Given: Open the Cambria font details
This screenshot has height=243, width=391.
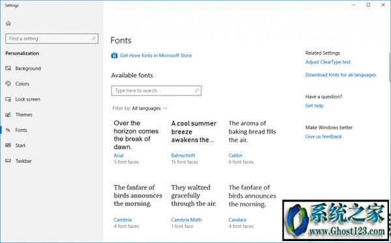Looking at the screenshot, I should point(123,220).
